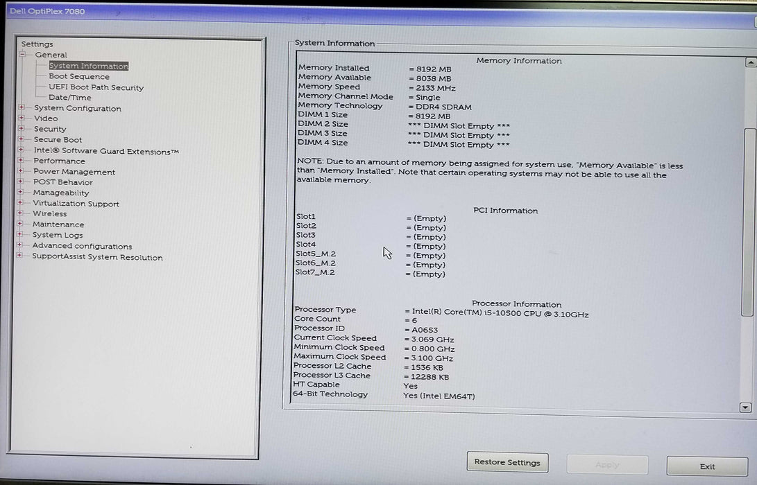This screenshot has width=757, height=485.
Task: Click the DIMM 2 Size row label
Action: click(323, 124)
